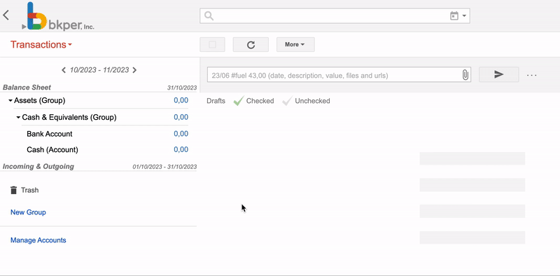The width and height of the screenshot is (560, 276).
Task: Click the 01/10/2023 - 31/10/2023 range
Action: click(x=164, y=167)
